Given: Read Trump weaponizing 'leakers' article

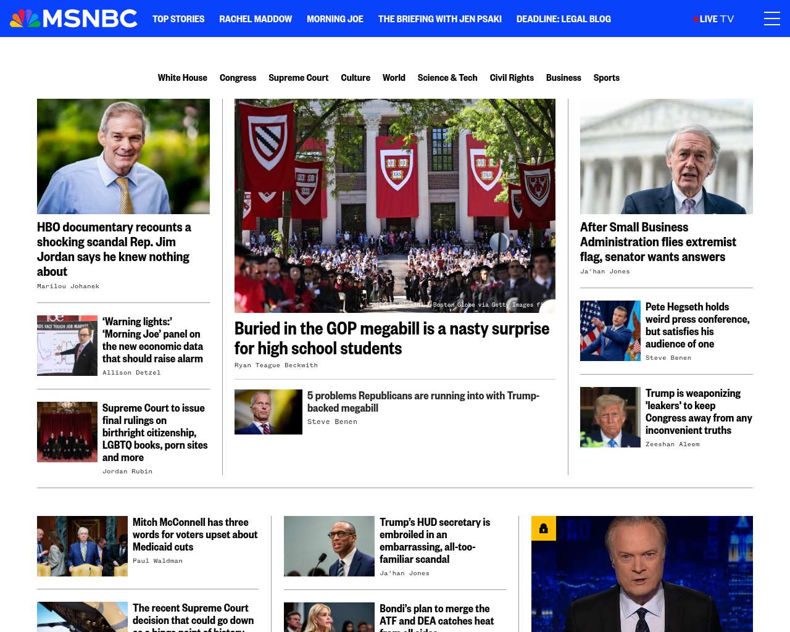Looking at the screenshot, I should pyautogui.click(x=699, y=412).
